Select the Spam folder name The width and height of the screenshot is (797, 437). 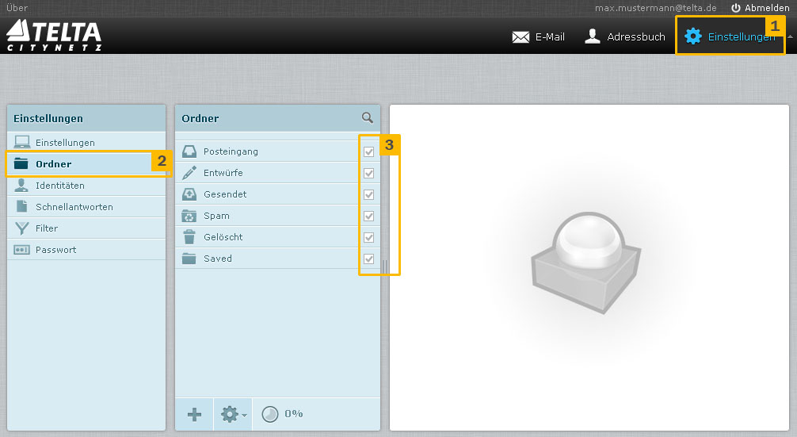pos(216,216)
